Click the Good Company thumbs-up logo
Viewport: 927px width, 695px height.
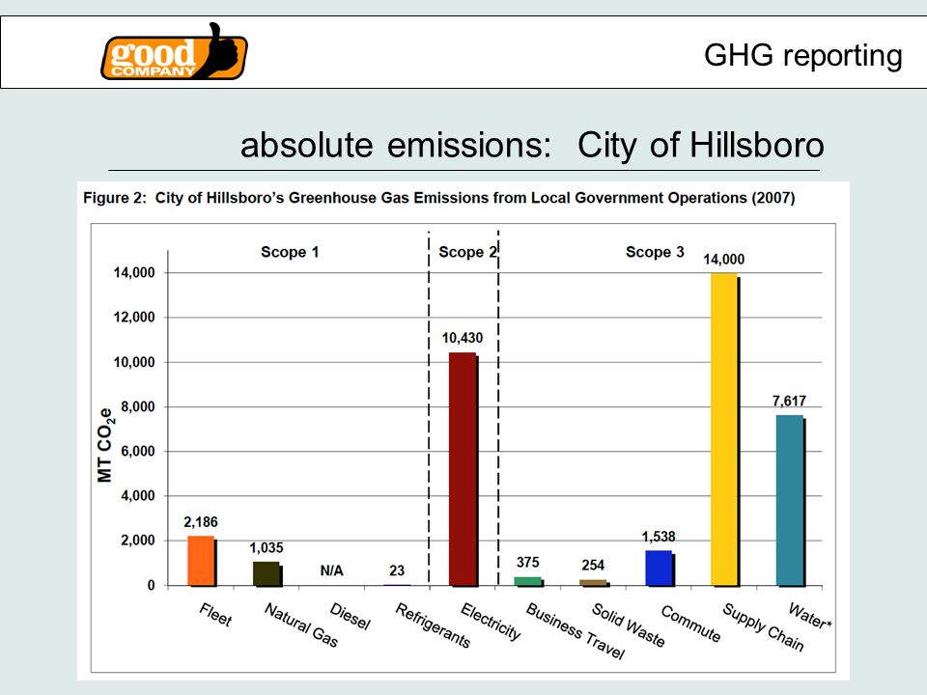point(174,51)
